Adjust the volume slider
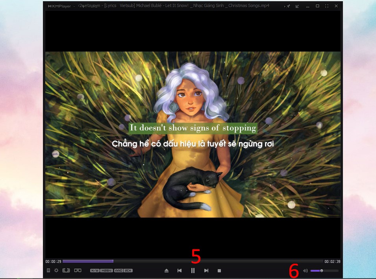The width and height of the screenshot is (376, 279). (x=322, y=271)
